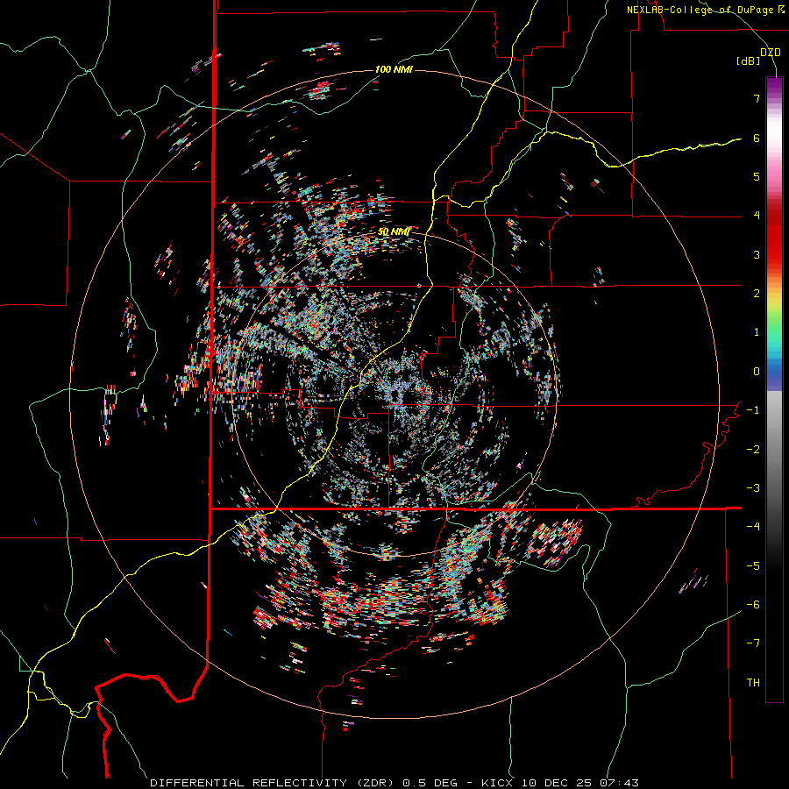
Task: Click legend value 2 on color scale
Action: point(757,294)
